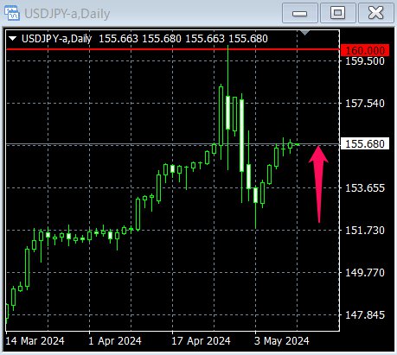Select the red horizontal line at 160.000
The width and height of the screenshot is (397, 355).
(x=173, y=49)
